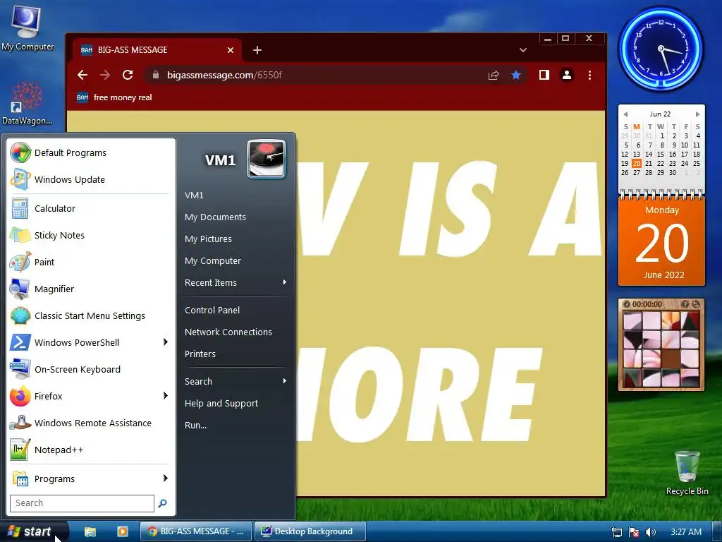Click the start menu Search box
722x542 pixels.
(82, 503)
